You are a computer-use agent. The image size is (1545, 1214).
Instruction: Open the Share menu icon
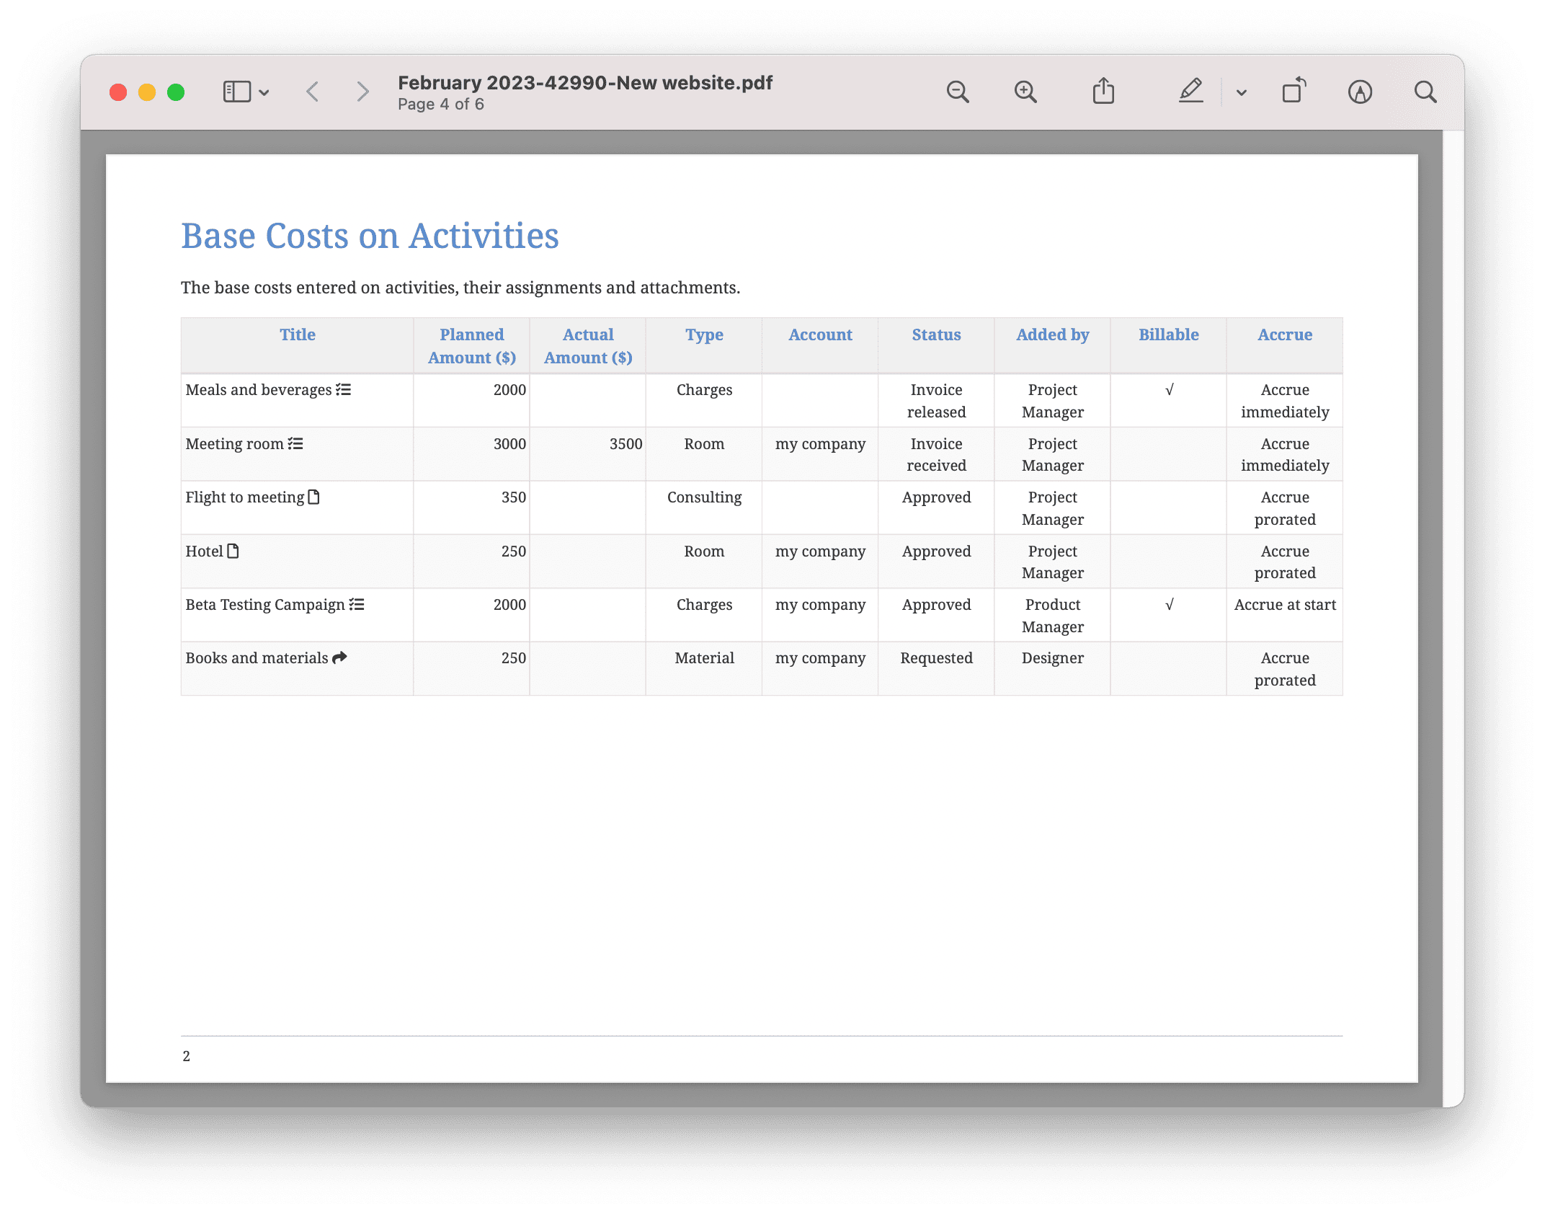click(x=1103, y=91)
